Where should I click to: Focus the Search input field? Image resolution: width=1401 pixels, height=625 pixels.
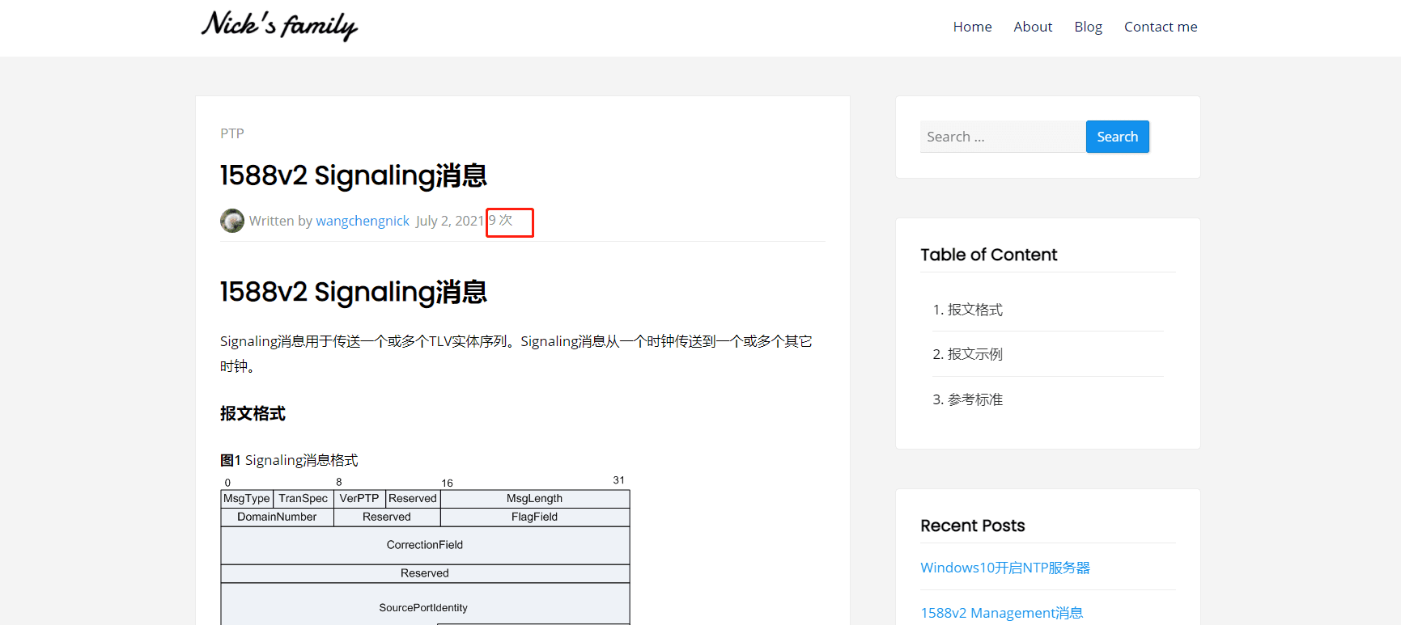(1002, 137)
